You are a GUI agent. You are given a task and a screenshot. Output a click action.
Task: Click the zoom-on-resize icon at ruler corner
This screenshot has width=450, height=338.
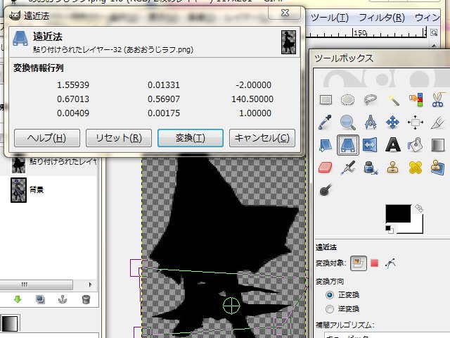(434, 32)
